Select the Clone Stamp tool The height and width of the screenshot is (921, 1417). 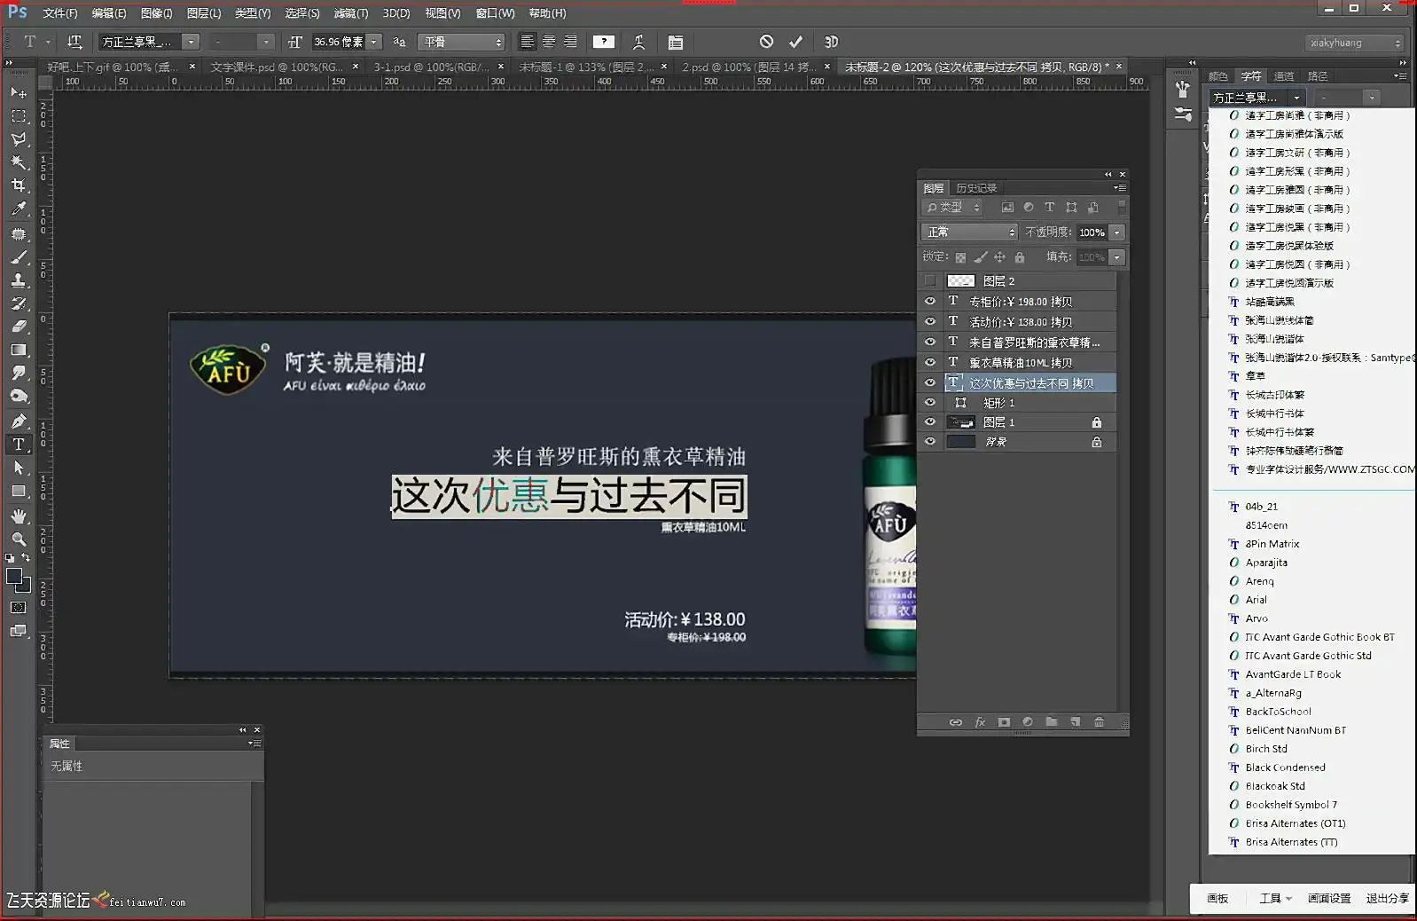click(x=19, y=280)
